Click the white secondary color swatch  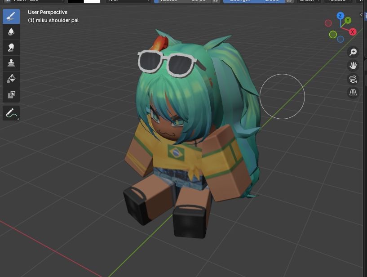point(92,1)
